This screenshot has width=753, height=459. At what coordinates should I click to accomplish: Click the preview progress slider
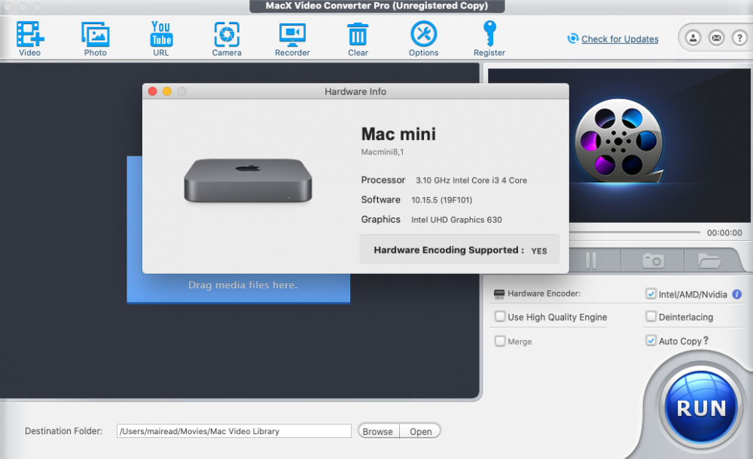tap(634, 233)
